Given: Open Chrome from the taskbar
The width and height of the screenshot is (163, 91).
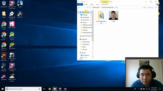Looking at the screenshot, I should [49, 89].
